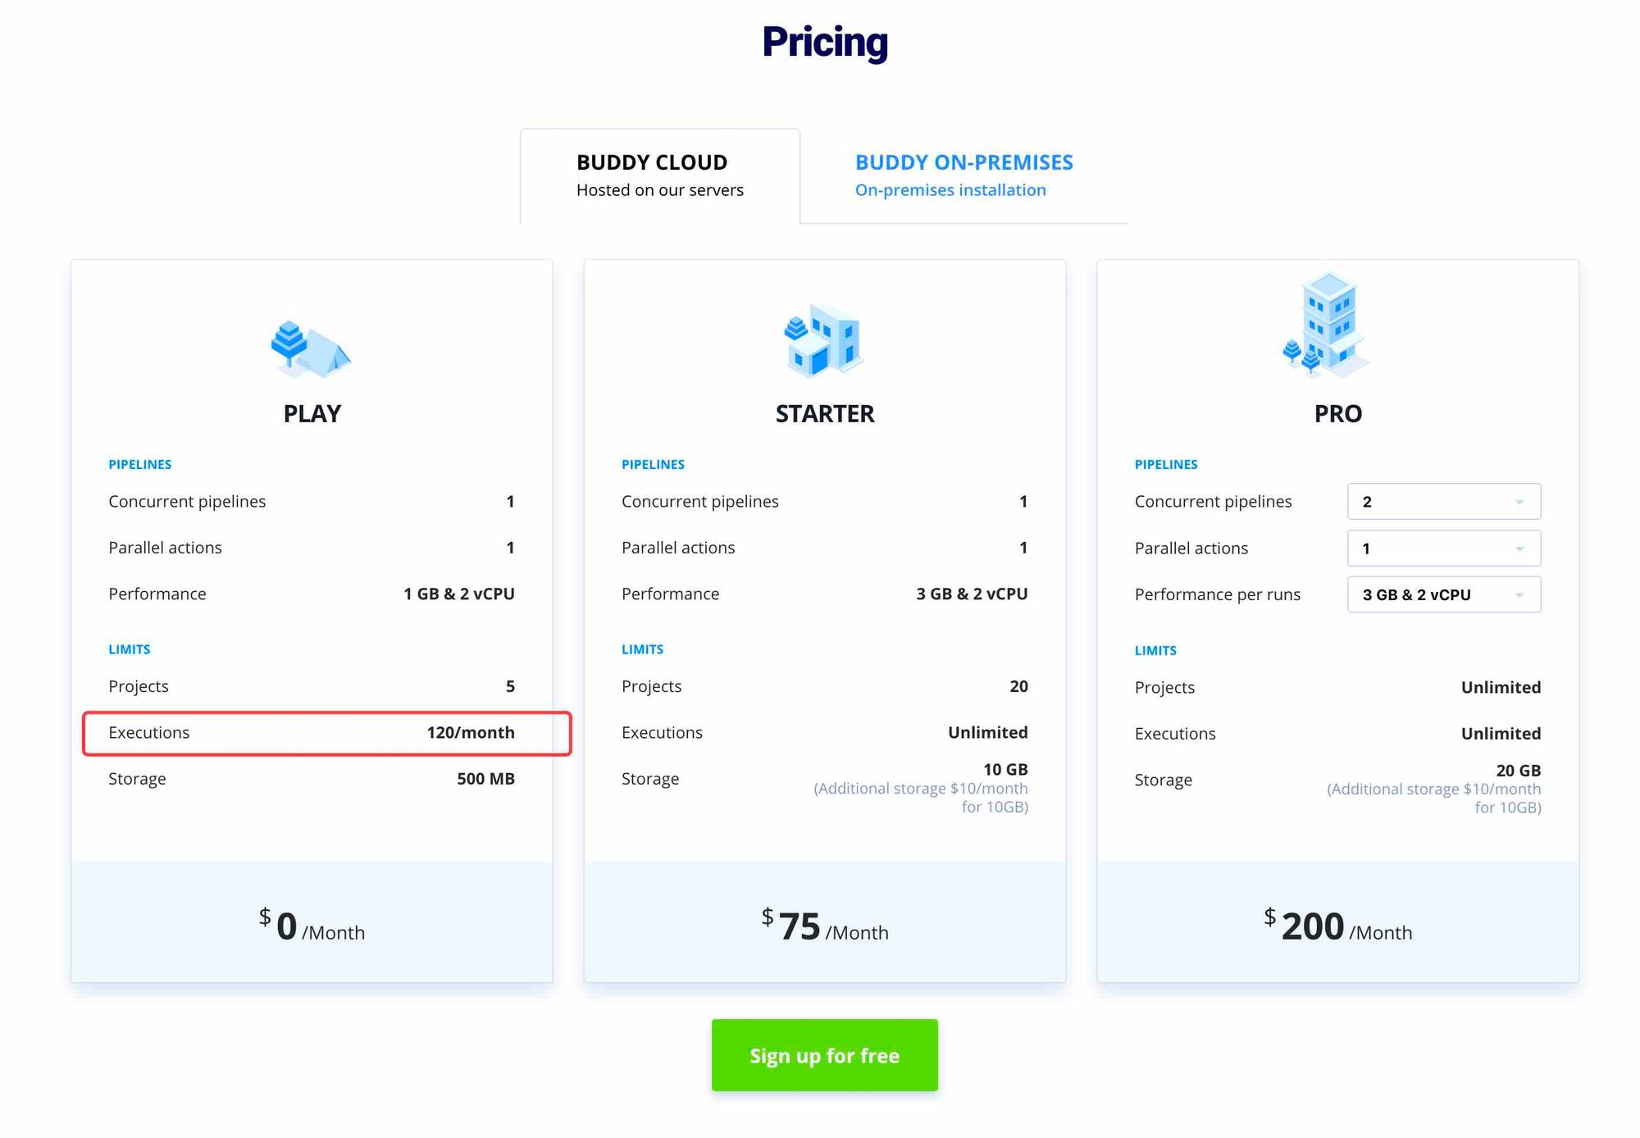Screen dimensions: 1640x1138
Task: Click PRO additional storage note
Action: tap(1433, 799)
